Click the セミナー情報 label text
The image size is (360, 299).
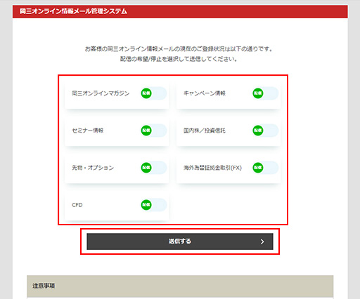coord(88,131)
